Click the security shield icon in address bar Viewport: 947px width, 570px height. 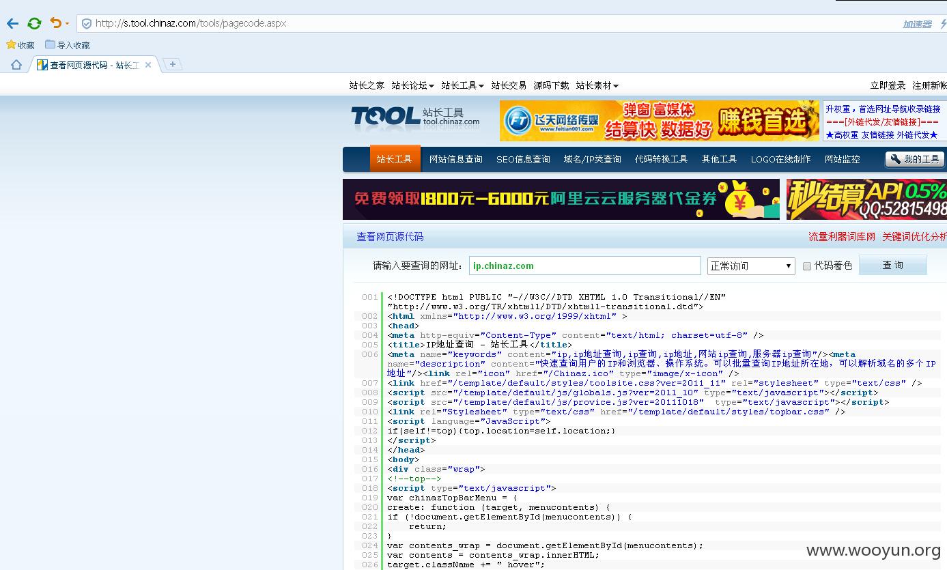pos(87,23)
